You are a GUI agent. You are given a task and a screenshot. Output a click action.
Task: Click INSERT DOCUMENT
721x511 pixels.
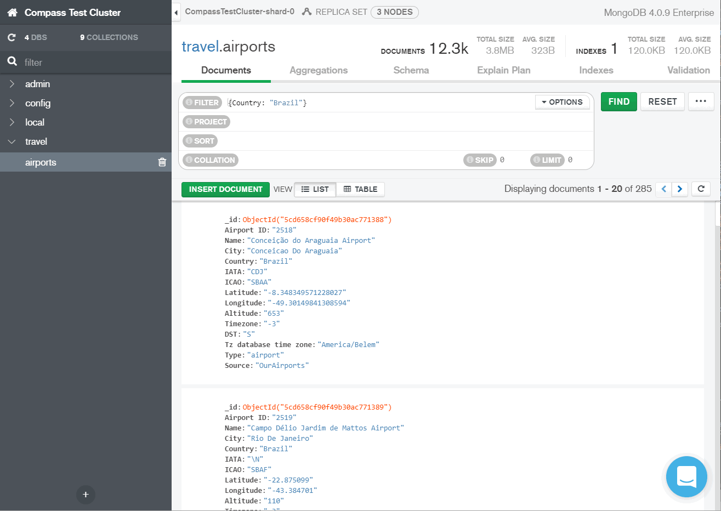[x=225, y=189]
